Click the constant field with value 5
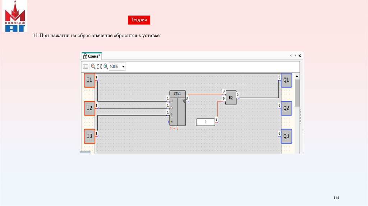Viewport: 368px width, 206px height. click(x=205, y=122)
